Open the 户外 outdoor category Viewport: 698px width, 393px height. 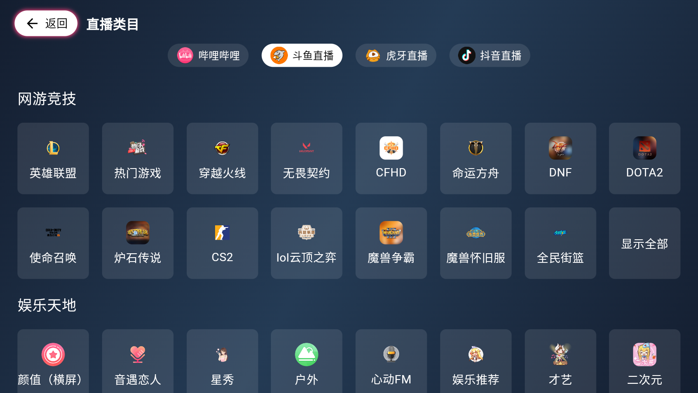pyautogui.click(x=307, y=361)
